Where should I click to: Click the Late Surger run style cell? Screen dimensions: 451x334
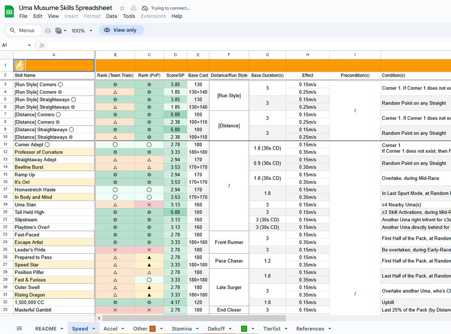coord(229,287)
